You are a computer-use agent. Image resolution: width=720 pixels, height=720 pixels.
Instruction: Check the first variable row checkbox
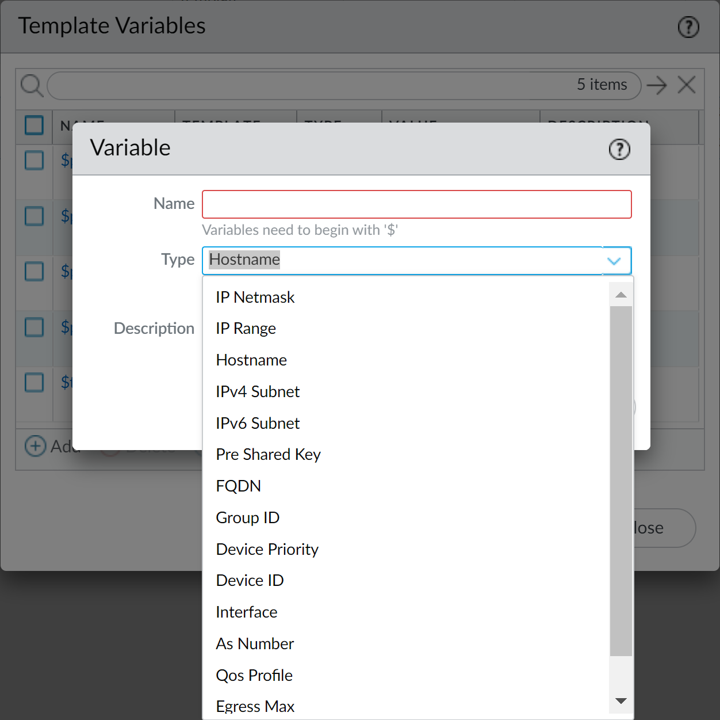pyautogui.click(x=35, y=161)
